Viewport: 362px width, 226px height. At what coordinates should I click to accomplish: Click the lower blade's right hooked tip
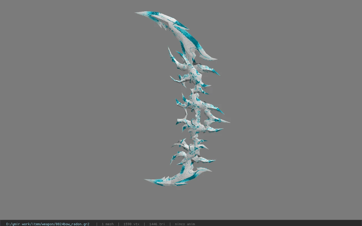[208, 169]
